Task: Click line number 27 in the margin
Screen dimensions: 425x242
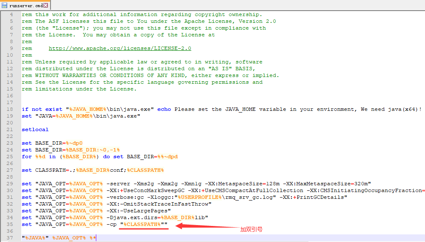Action: [11, 170]
